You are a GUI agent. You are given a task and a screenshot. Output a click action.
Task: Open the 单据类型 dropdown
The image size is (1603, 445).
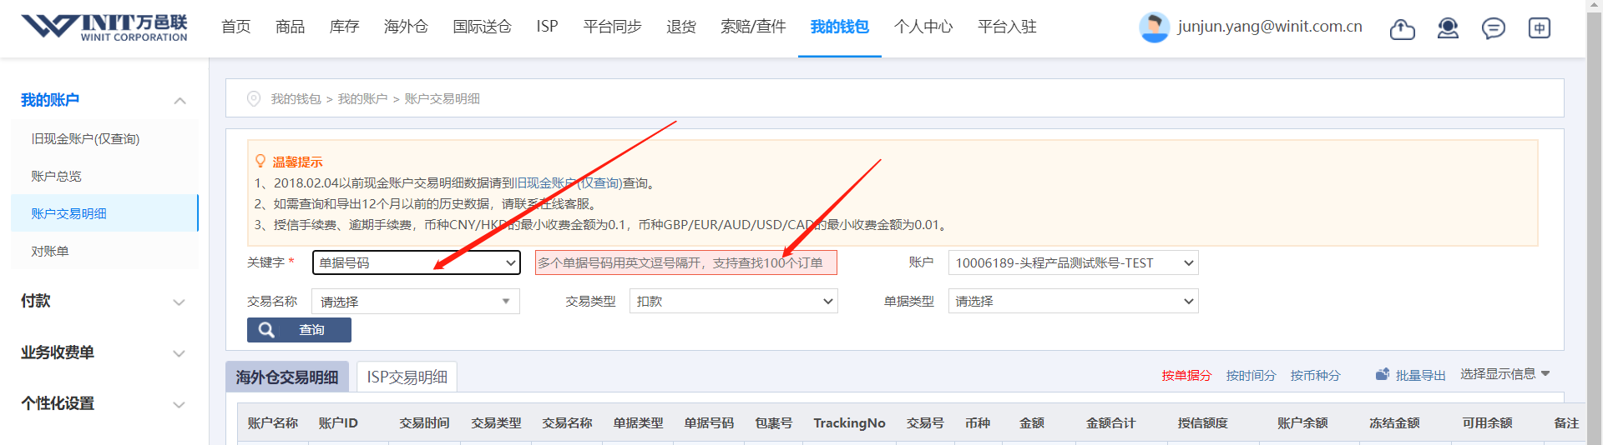[x=1073, y=301]
